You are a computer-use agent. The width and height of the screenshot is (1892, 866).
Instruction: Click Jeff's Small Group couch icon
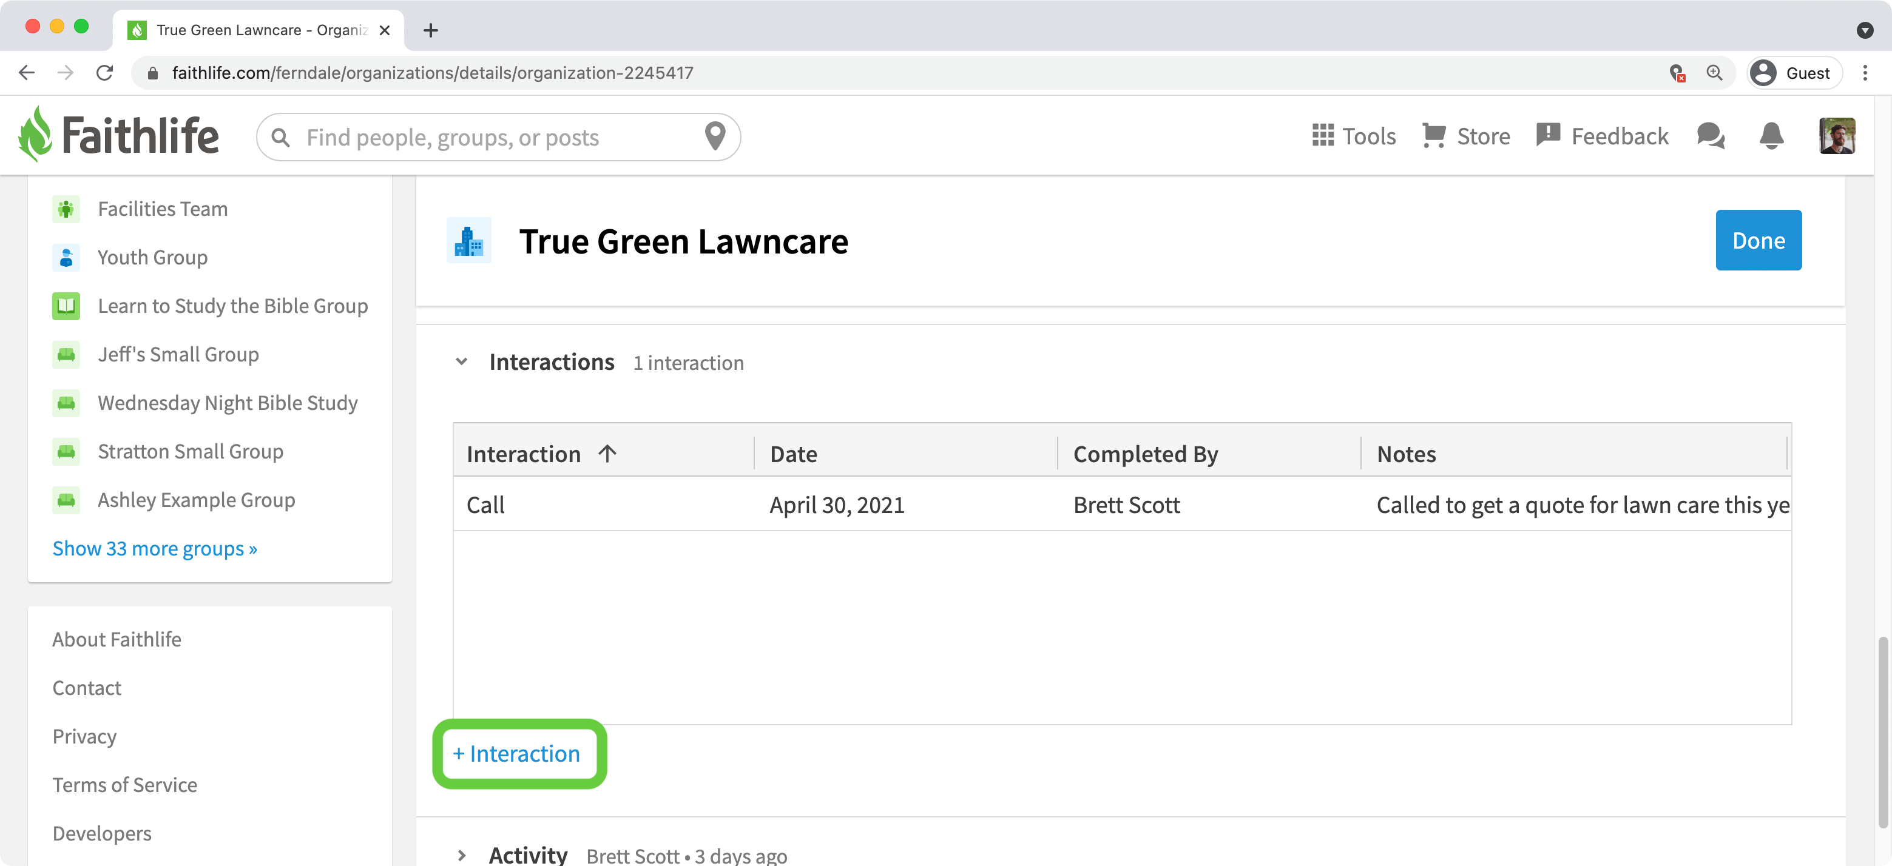tap(66, 355)
